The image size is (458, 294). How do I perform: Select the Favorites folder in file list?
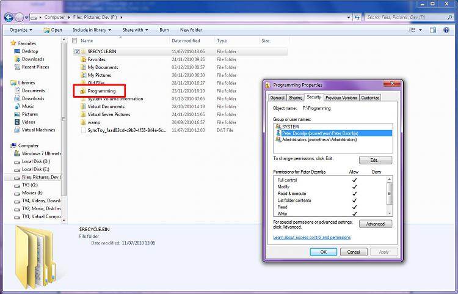point(96,59)
